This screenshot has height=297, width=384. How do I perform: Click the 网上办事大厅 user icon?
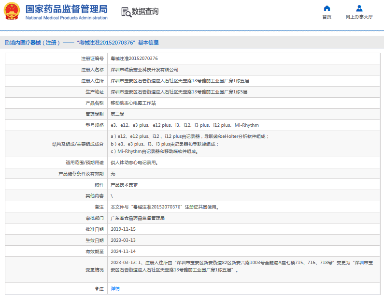[359, 9]
